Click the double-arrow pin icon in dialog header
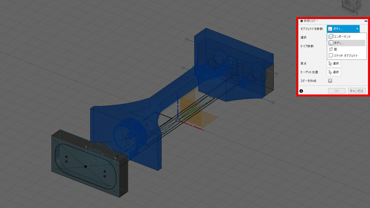Image resolution: width=370 pixels, height=208 pixels. (x=366, y=21)
